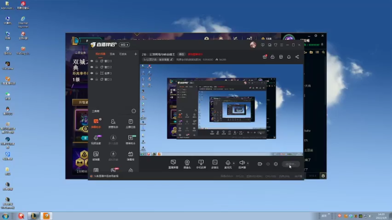Hide the 窗口 3 source layer

92,61
